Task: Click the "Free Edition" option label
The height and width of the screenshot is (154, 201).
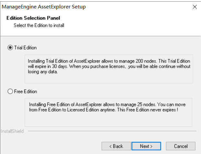Action: point(26,91)
